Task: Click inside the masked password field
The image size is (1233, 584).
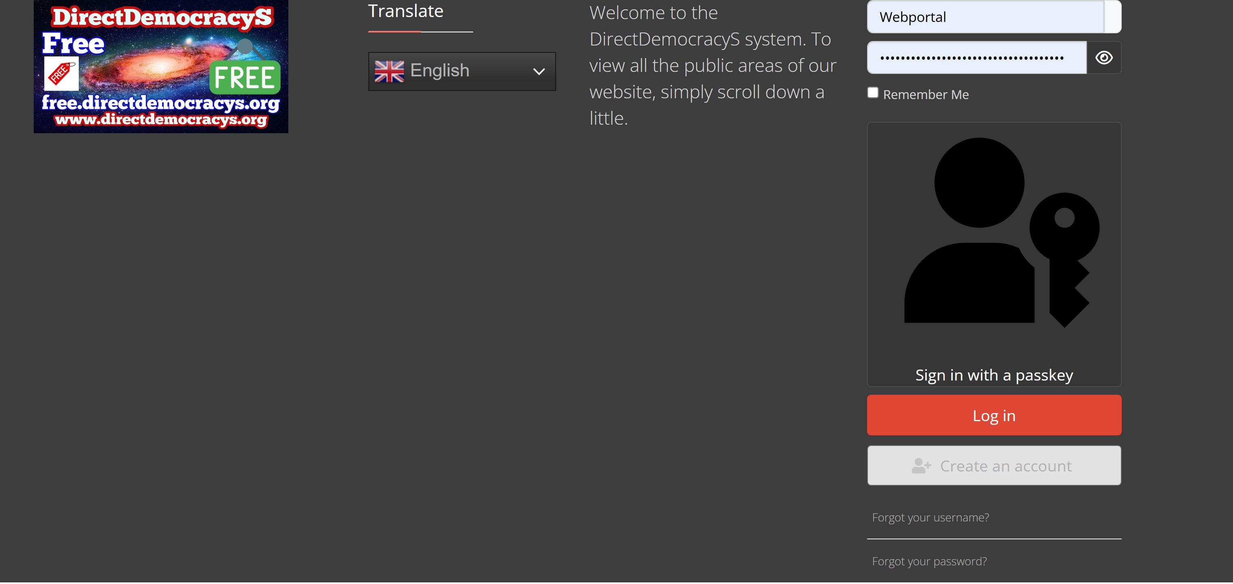Action: click(x=976, y=58)
